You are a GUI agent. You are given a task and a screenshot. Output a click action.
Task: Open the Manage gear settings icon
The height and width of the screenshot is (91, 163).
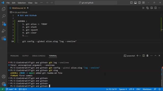pyautogui.click(x=4, y=84)
